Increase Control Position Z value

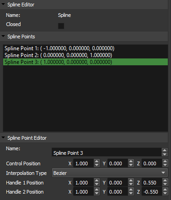(x=165, y=162)
